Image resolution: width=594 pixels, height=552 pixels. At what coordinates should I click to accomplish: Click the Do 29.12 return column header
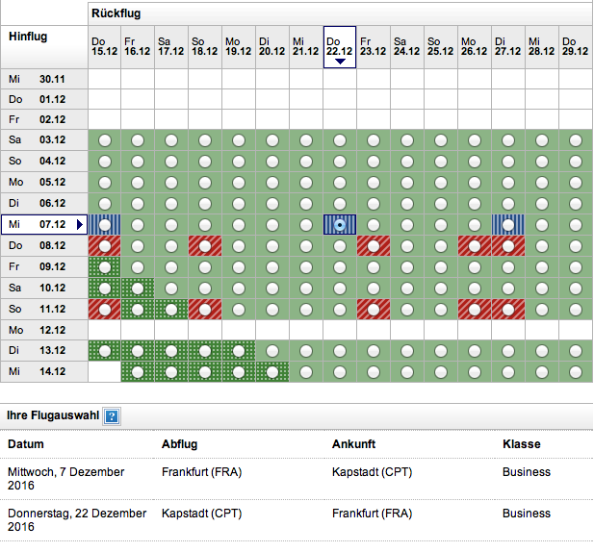[x=575, y=47]
